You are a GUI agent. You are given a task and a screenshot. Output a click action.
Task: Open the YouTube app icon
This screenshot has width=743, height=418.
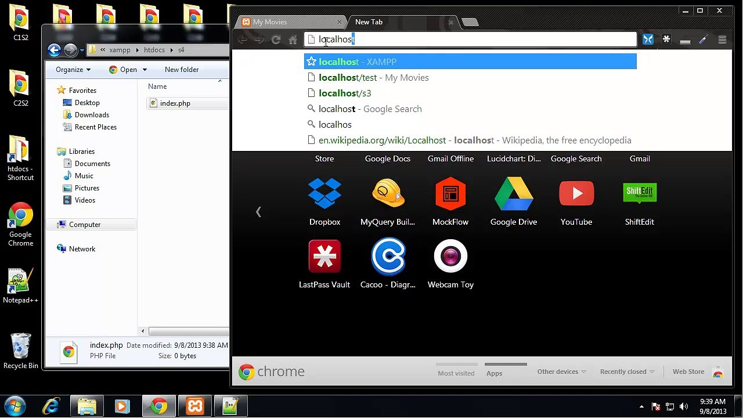pyautogui.click(x=576, y=194)
